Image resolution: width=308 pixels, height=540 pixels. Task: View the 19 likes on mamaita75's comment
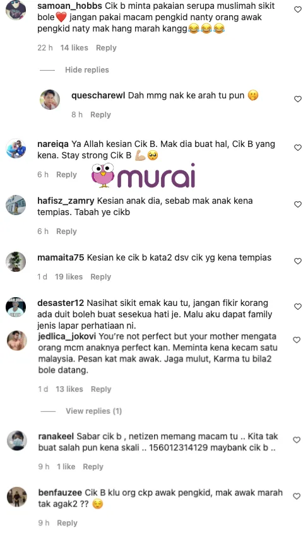coord(69,276)
